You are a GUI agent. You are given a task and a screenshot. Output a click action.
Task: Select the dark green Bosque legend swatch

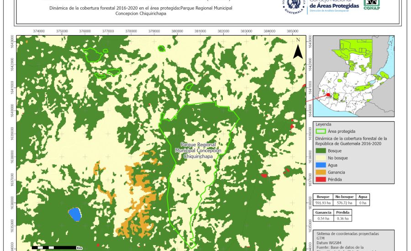pos(321,151)
